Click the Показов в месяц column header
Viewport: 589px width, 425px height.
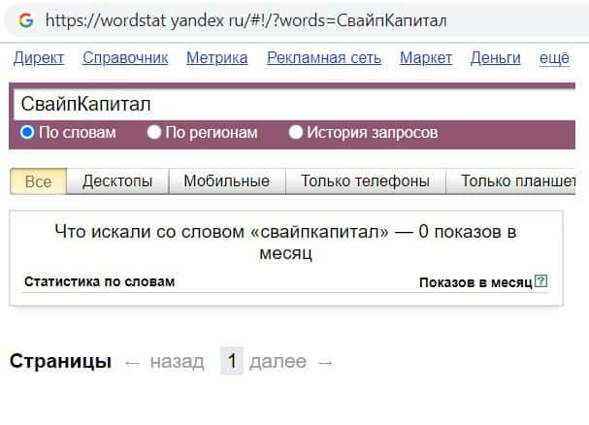(x=475, y=282)
